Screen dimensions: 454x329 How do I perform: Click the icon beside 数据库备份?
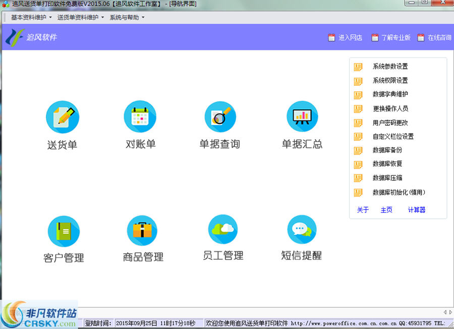click(358, 151)
